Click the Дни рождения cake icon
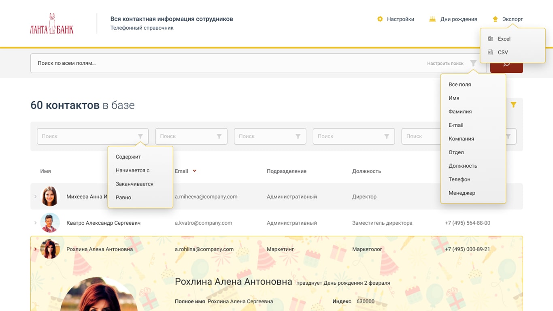553x311 pixels. click(x=432, y=19)
